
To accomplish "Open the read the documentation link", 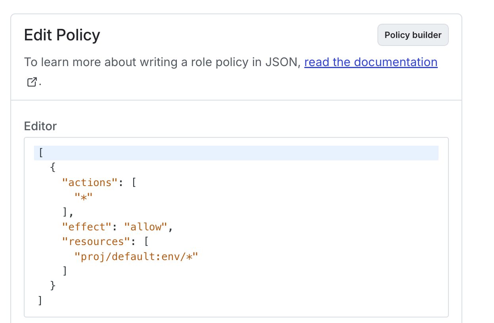I will click(371, 62).
